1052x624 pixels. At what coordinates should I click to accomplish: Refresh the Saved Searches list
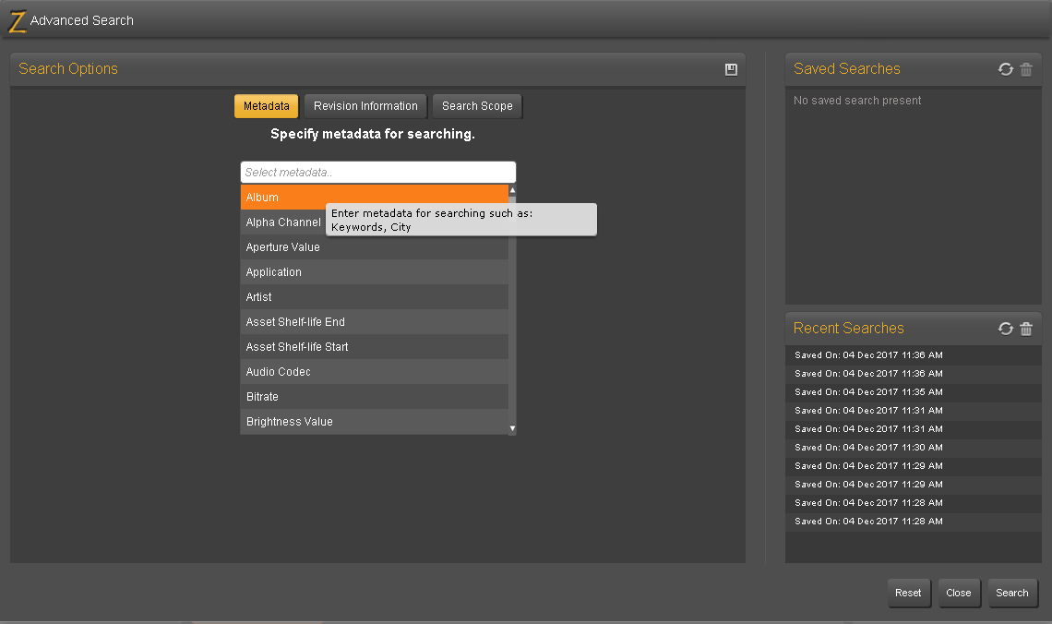1005,69
